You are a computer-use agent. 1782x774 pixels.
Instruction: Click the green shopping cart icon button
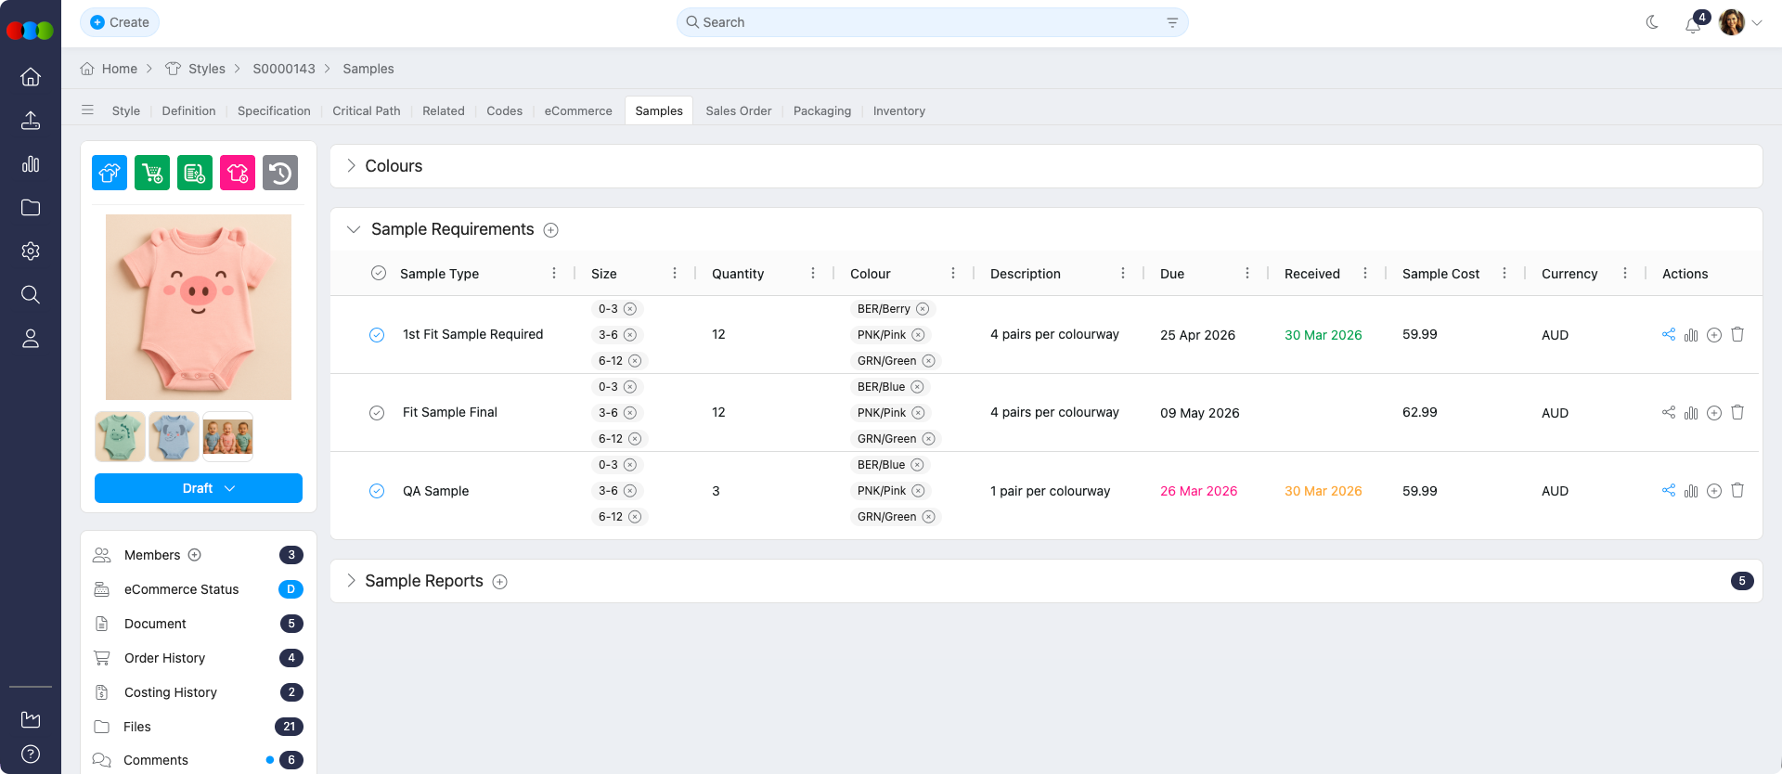coord(152,173)
